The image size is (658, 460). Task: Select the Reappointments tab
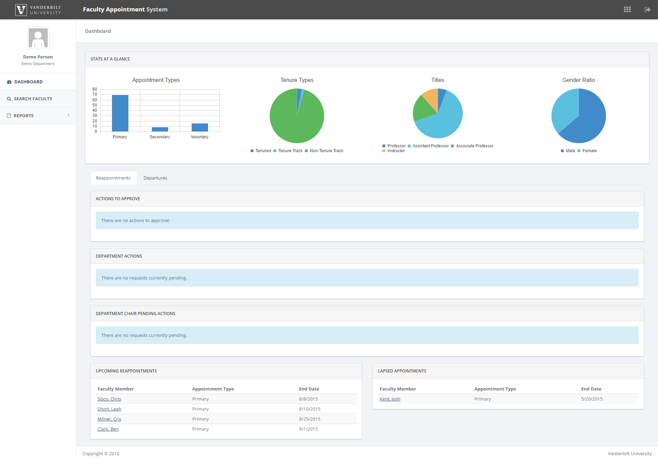pos(113,178)
